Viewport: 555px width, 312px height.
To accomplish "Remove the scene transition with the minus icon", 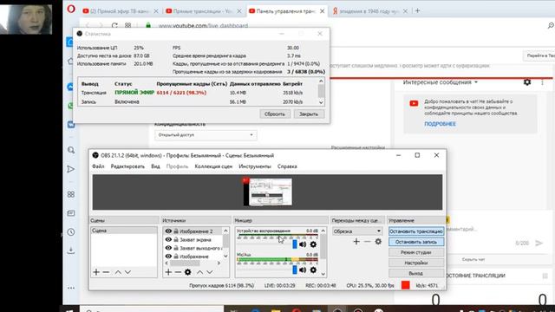I will tap(368, 241).
